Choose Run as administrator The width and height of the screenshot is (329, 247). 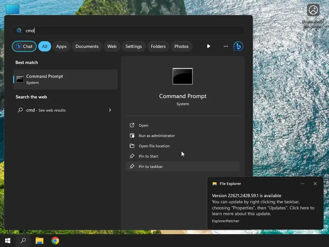pyautogui.click(x=182, y=136)
